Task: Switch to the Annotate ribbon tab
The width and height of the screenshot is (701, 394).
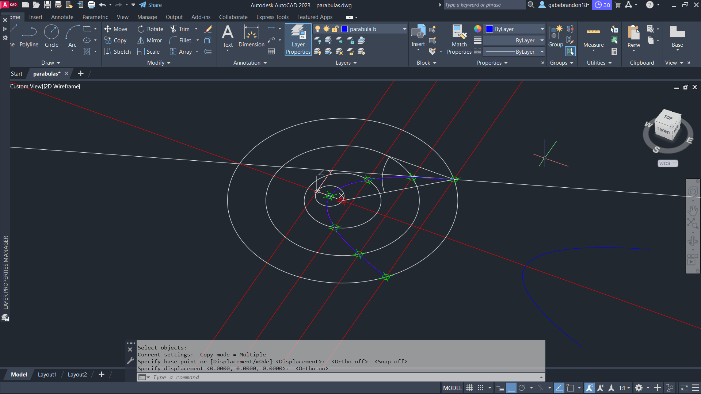Action: pyautogui.click(x=62, y=17)
